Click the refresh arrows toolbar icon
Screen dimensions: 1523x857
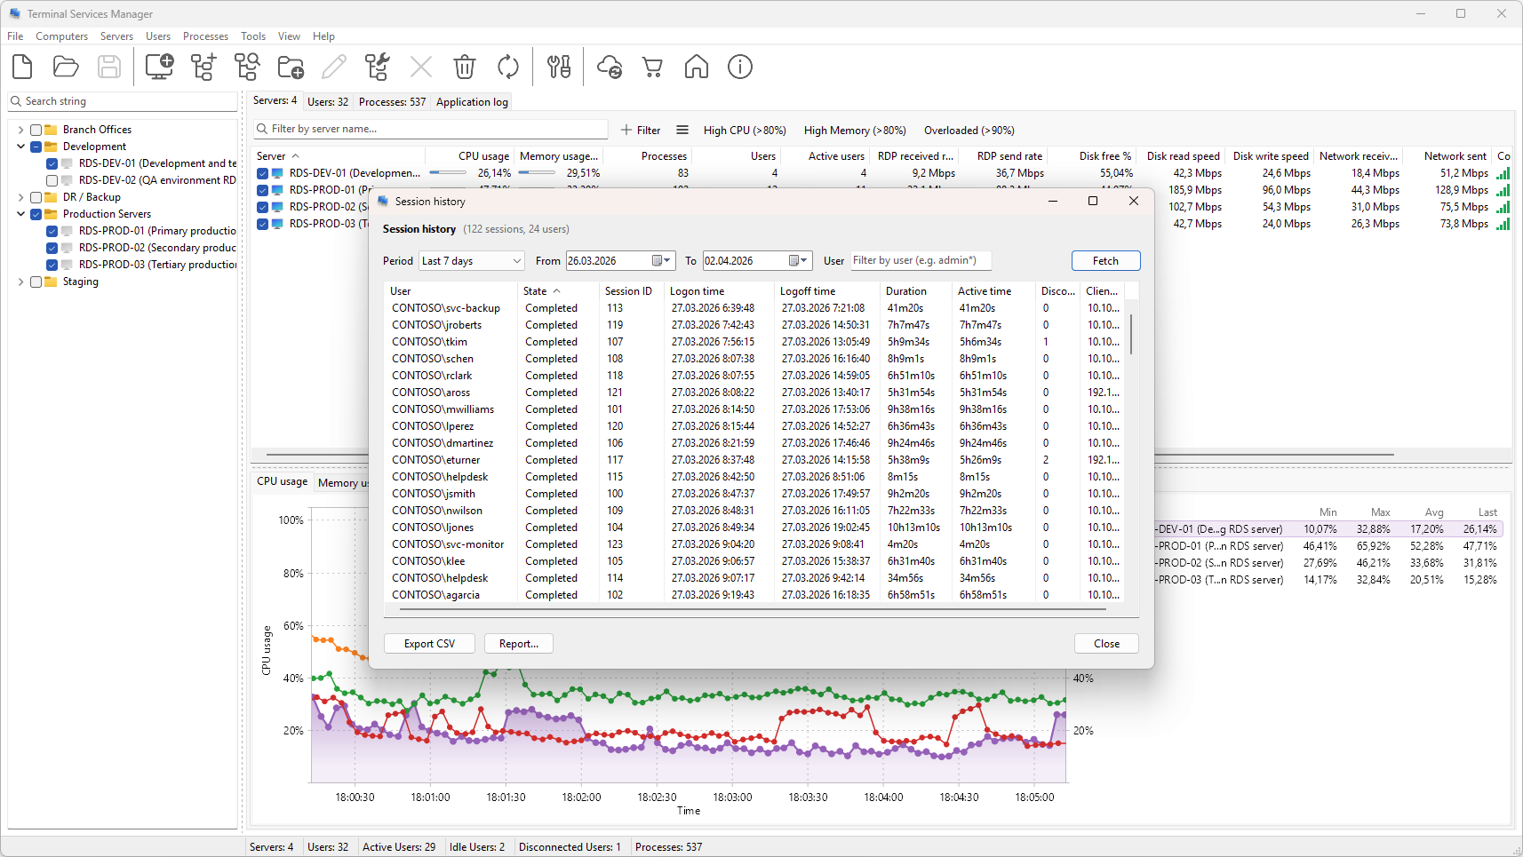508,67
